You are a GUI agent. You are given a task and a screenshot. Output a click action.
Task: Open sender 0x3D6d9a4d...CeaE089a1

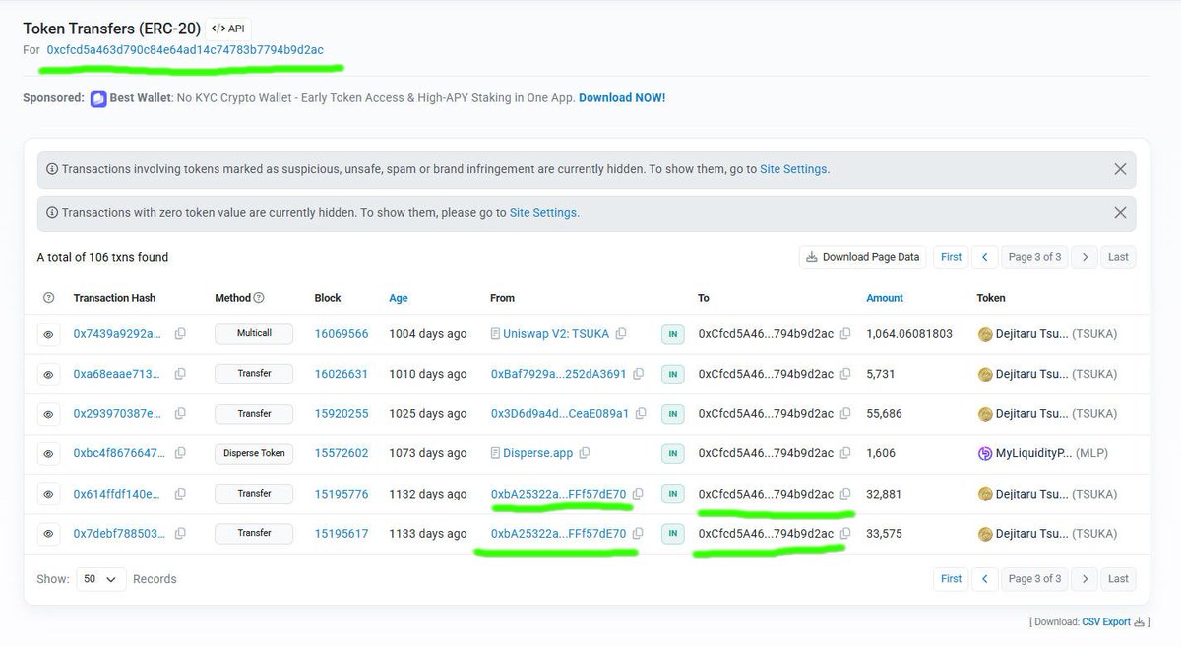[x=559, y=414]
